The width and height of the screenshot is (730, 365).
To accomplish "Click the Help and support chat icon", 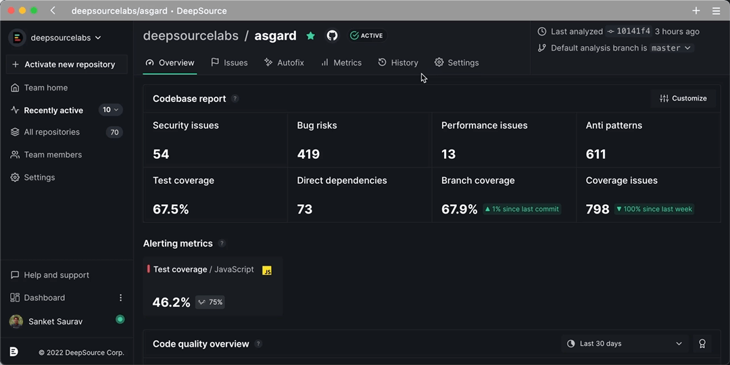I will click(x=15, y=275).
